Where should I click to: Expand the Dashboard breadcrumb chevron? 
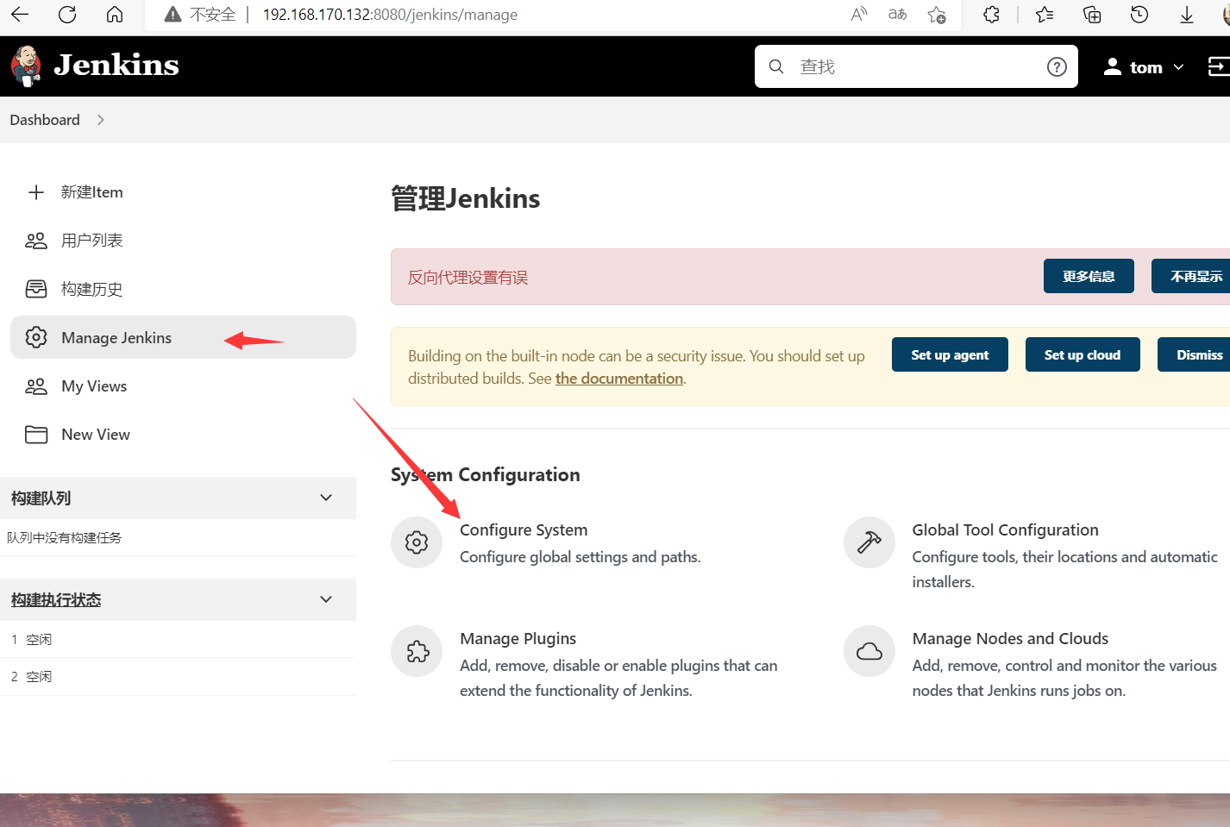[x=101, y=120]
